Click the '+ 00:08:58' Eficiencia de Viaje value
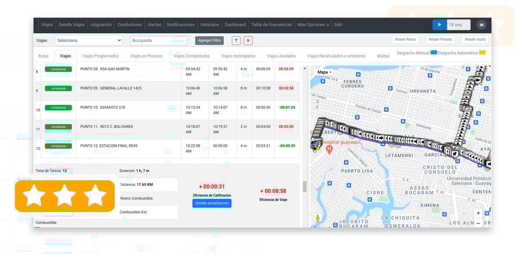The height and width of the screenshot is (254, 524). [x=273, y=191]
